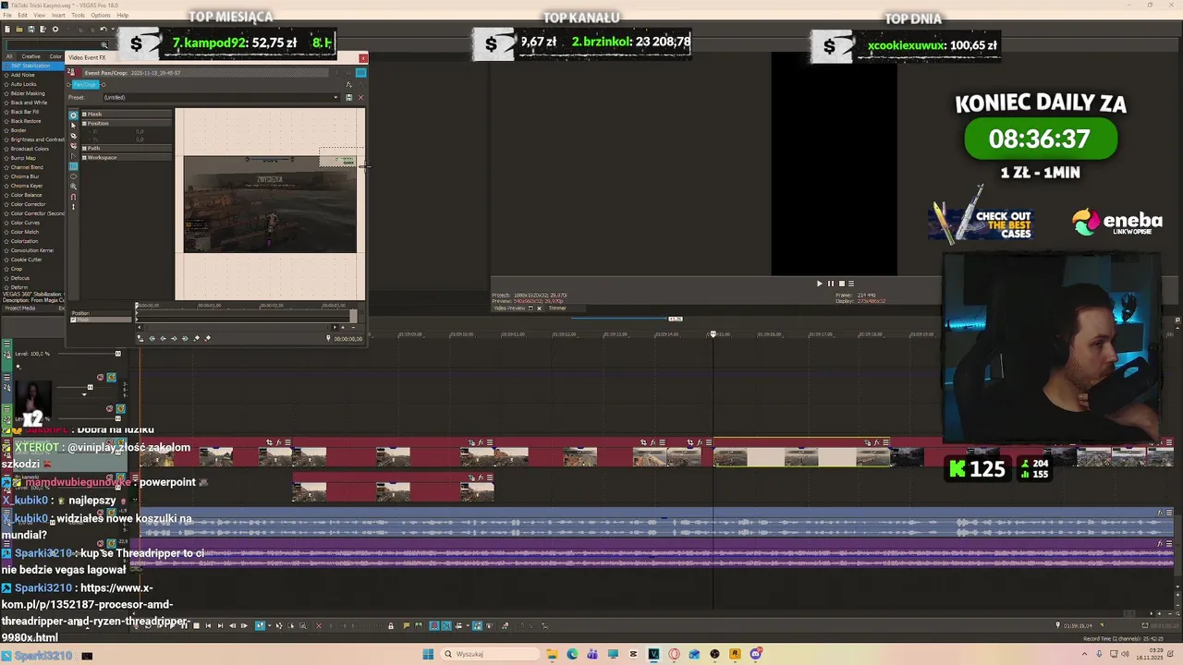Click the red X Delete icon in bottom toolbar
Screen dimensions: 1183x665
(319, 626)
